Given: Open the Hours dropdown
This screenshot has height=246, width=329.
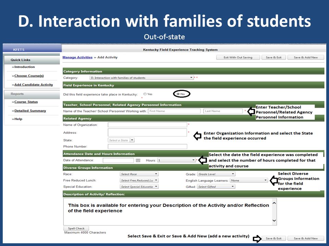Looking at the screenshot, I should (x=176, y=160).
